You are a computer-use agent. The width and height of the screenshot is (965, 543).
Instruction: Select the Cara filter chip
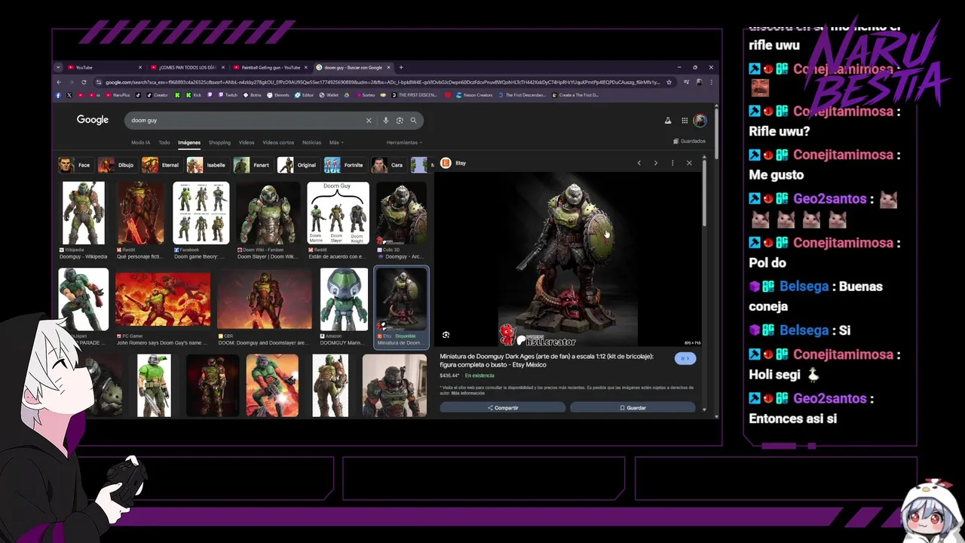tap(388, 165)
